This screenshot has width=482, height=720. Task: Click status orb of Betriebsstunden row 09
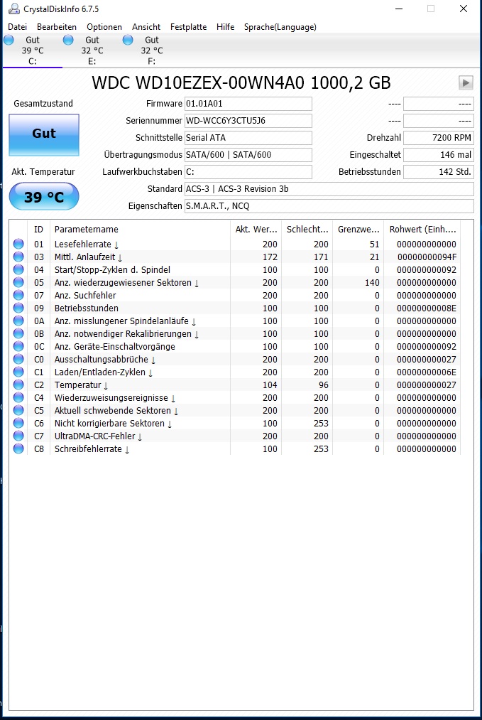point(18,308)
